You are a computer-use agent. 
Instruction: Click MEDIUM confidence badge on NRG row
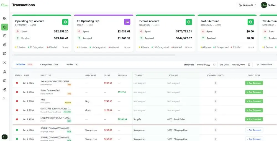[68, 103]
